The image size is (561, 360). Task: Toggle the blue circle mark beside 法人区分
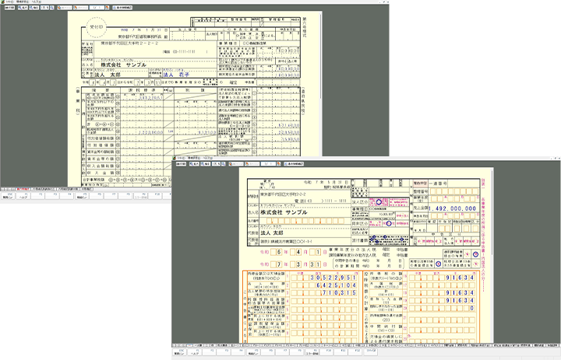[x=379, y=201]
